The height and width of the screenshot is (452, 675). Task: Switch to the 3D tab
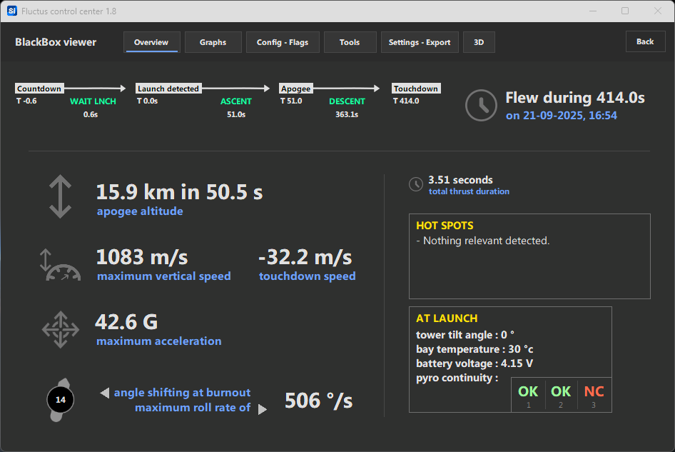479,42
